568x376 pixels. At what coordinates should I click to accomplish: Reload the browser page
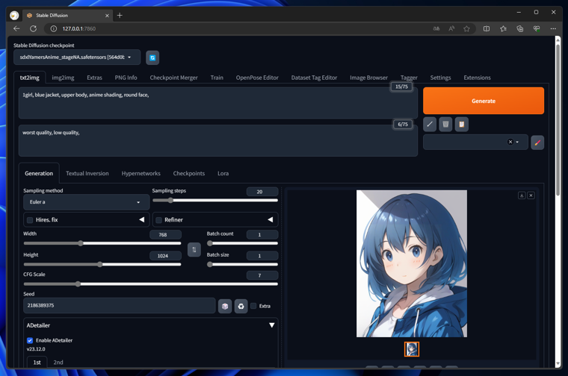(34, 28)
